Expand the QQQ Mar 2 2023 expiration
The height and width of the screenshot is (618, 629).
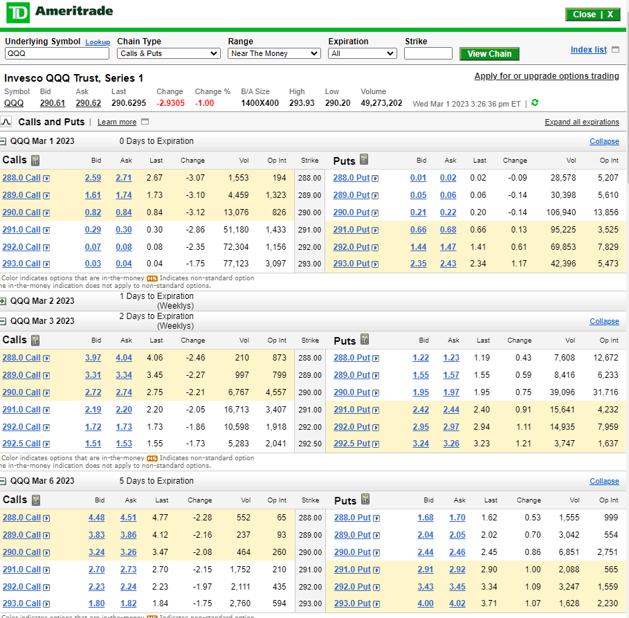coord(3,301)
